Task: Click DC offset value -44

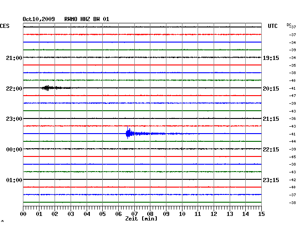Action: (x=292, y=141)
